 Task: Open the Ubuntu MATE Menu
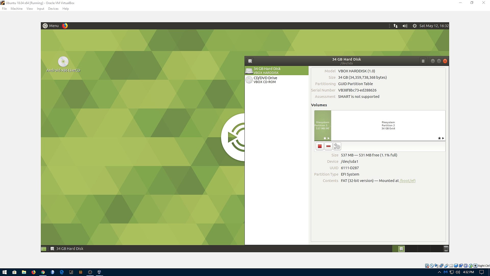[x=51, y=26]
